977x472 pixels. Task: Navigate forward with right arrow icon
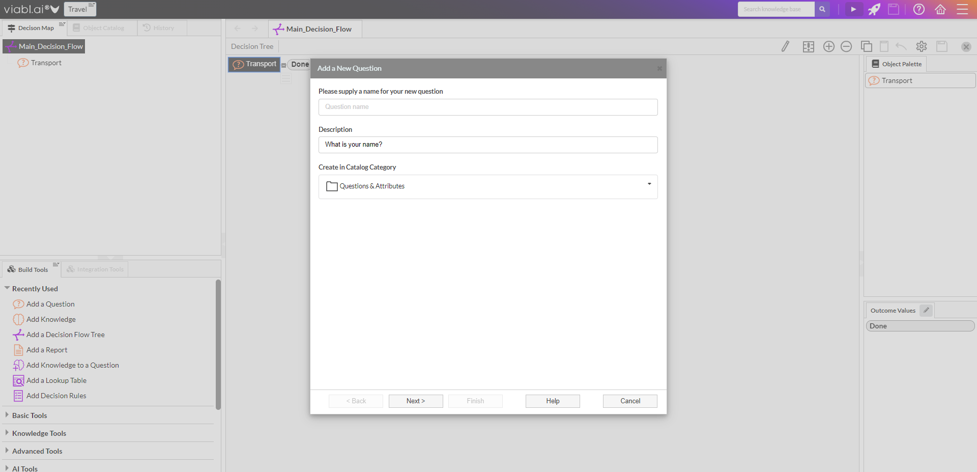255,29
